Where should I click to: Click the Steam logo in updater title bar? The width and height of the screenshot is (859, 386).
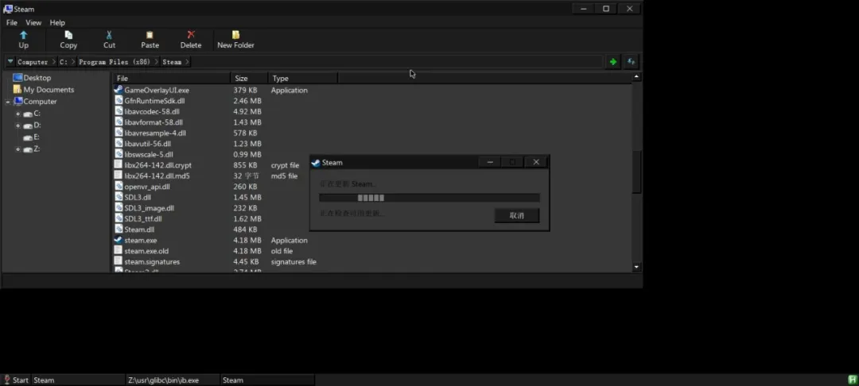(x=316, y=162)
